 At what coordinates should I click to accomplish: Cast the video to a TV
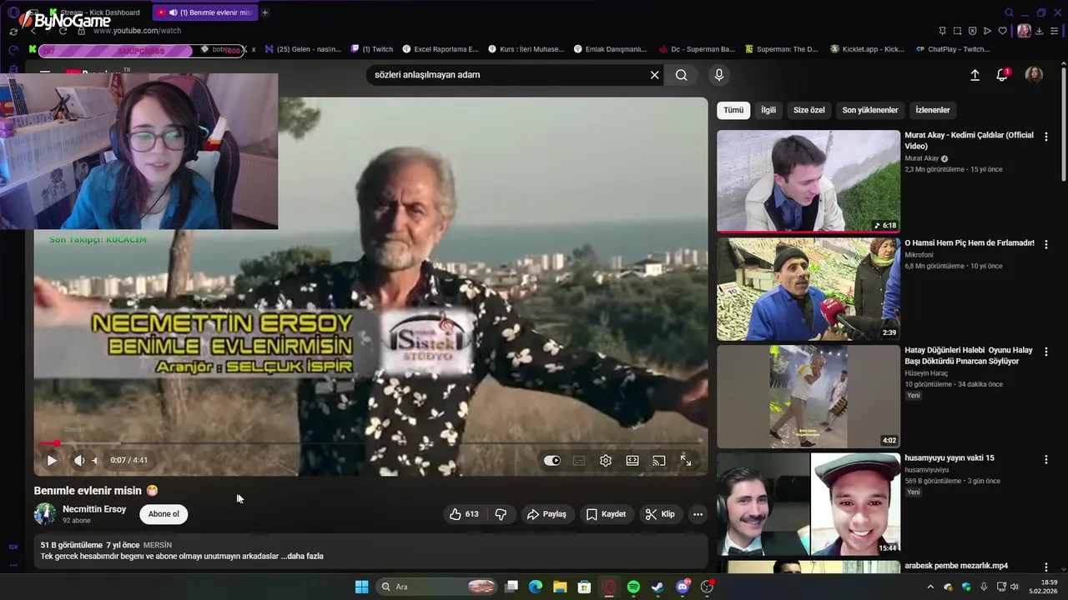tap(659, 460)
